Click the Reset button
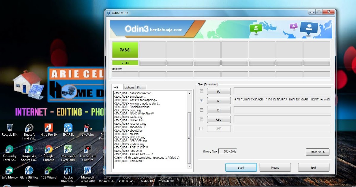Screen dimensions: 356x187 click(275, 167)
